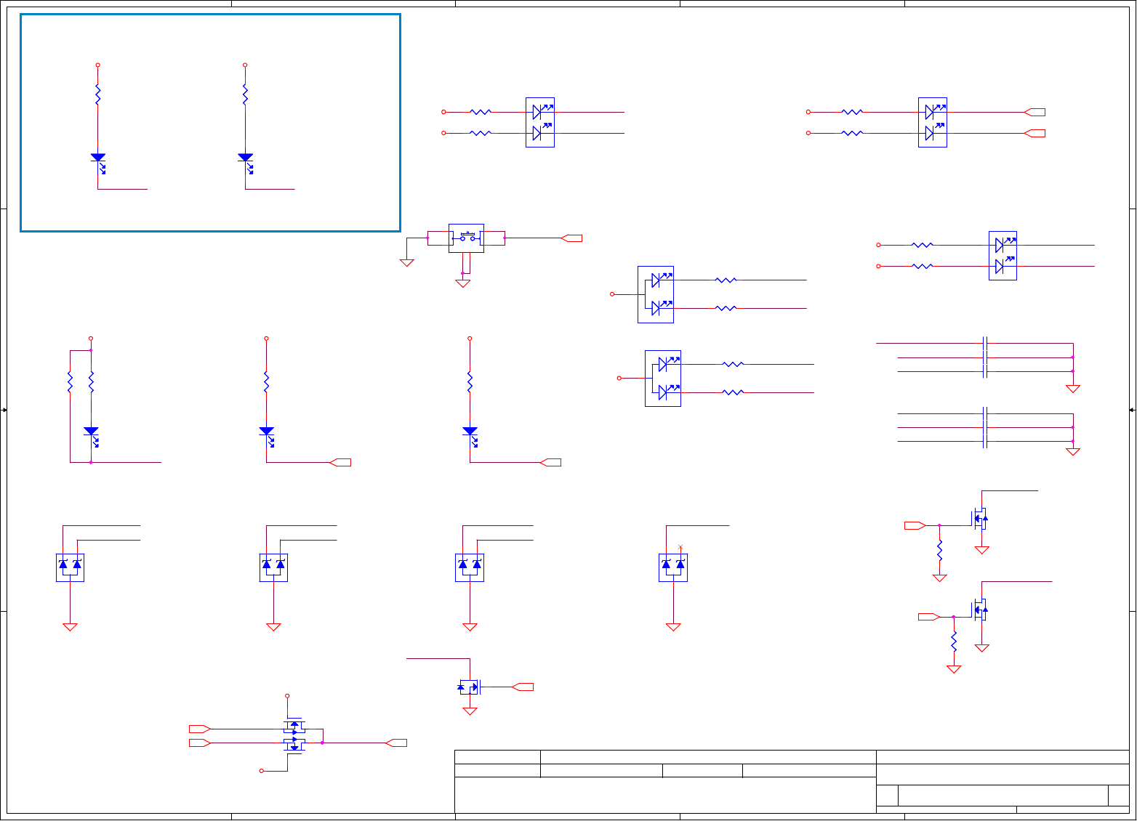Click the gate input port of the upper right MOSFET

click(x=915, y=525)
